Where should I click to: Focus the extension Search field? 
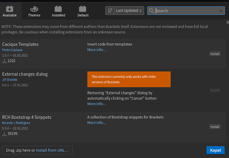click(x=186, y=11)
